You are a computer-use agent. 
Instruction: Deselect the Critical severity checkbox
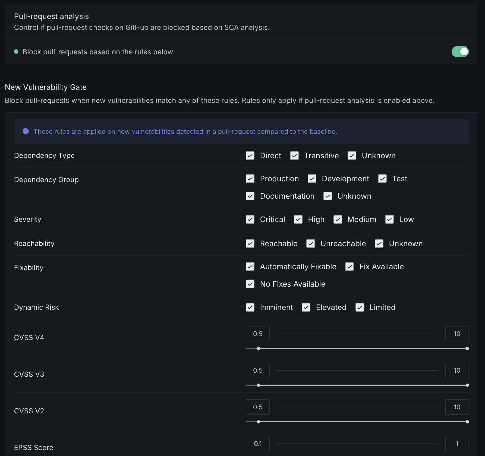[250, 219]
